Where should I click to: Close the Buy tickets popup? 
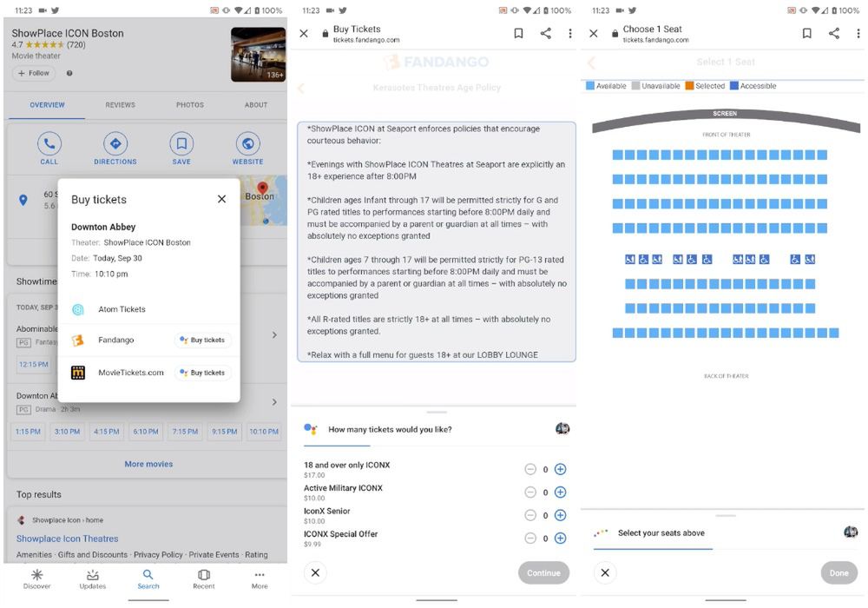coord(221,199)
